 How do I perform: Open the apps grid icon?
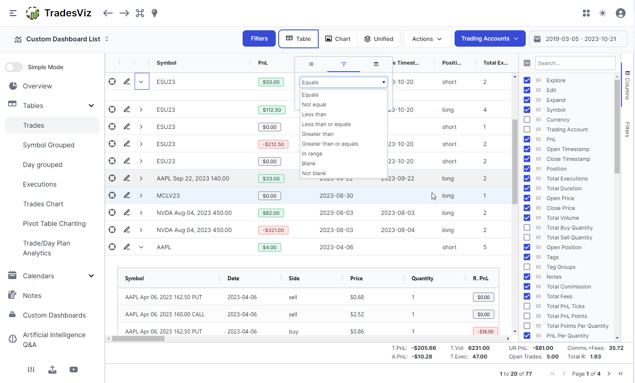pos(586,13)
